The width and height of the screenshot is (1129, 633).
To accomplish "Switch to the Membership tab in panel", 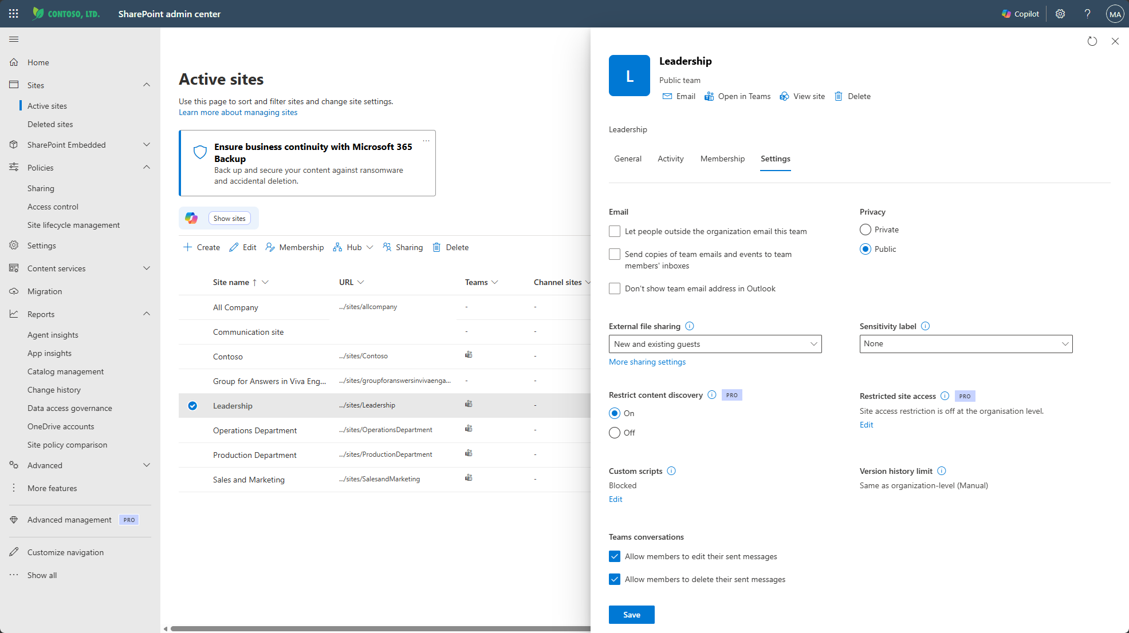I will tap(722, 159).
